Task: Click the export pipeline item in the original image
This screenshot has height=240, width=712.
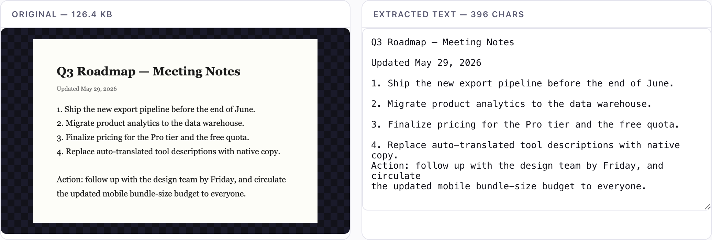Action: [156, 109]
